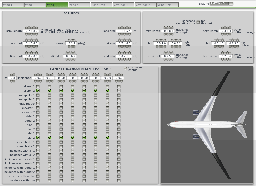
Task: Click texture top field for top of wing
Action: point(168,31)
